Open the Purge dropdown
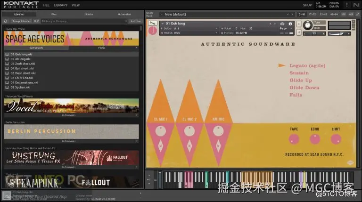The image size is (362, 202). pyautogui.click(x=286, y=28)
